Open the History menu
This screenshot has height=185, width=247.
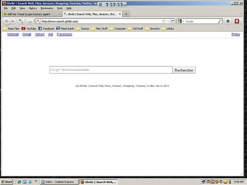coord(33,8)
